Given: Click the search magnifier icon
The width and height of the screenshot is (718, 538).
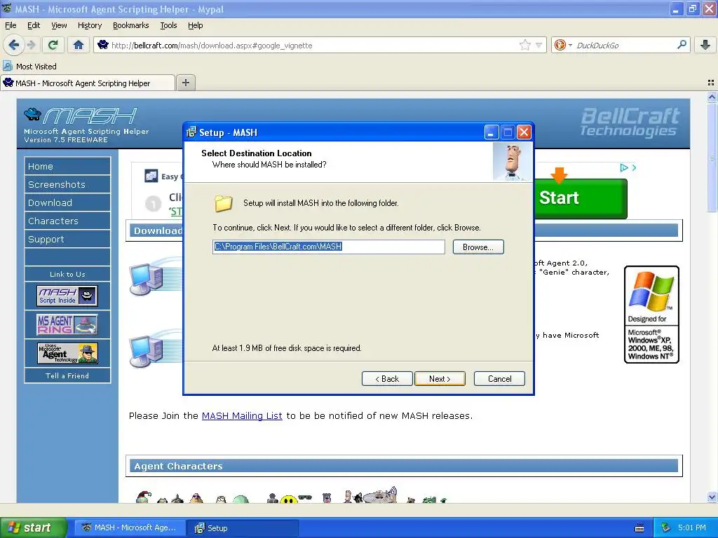Looking at the screenshot, I should point(682,45).
